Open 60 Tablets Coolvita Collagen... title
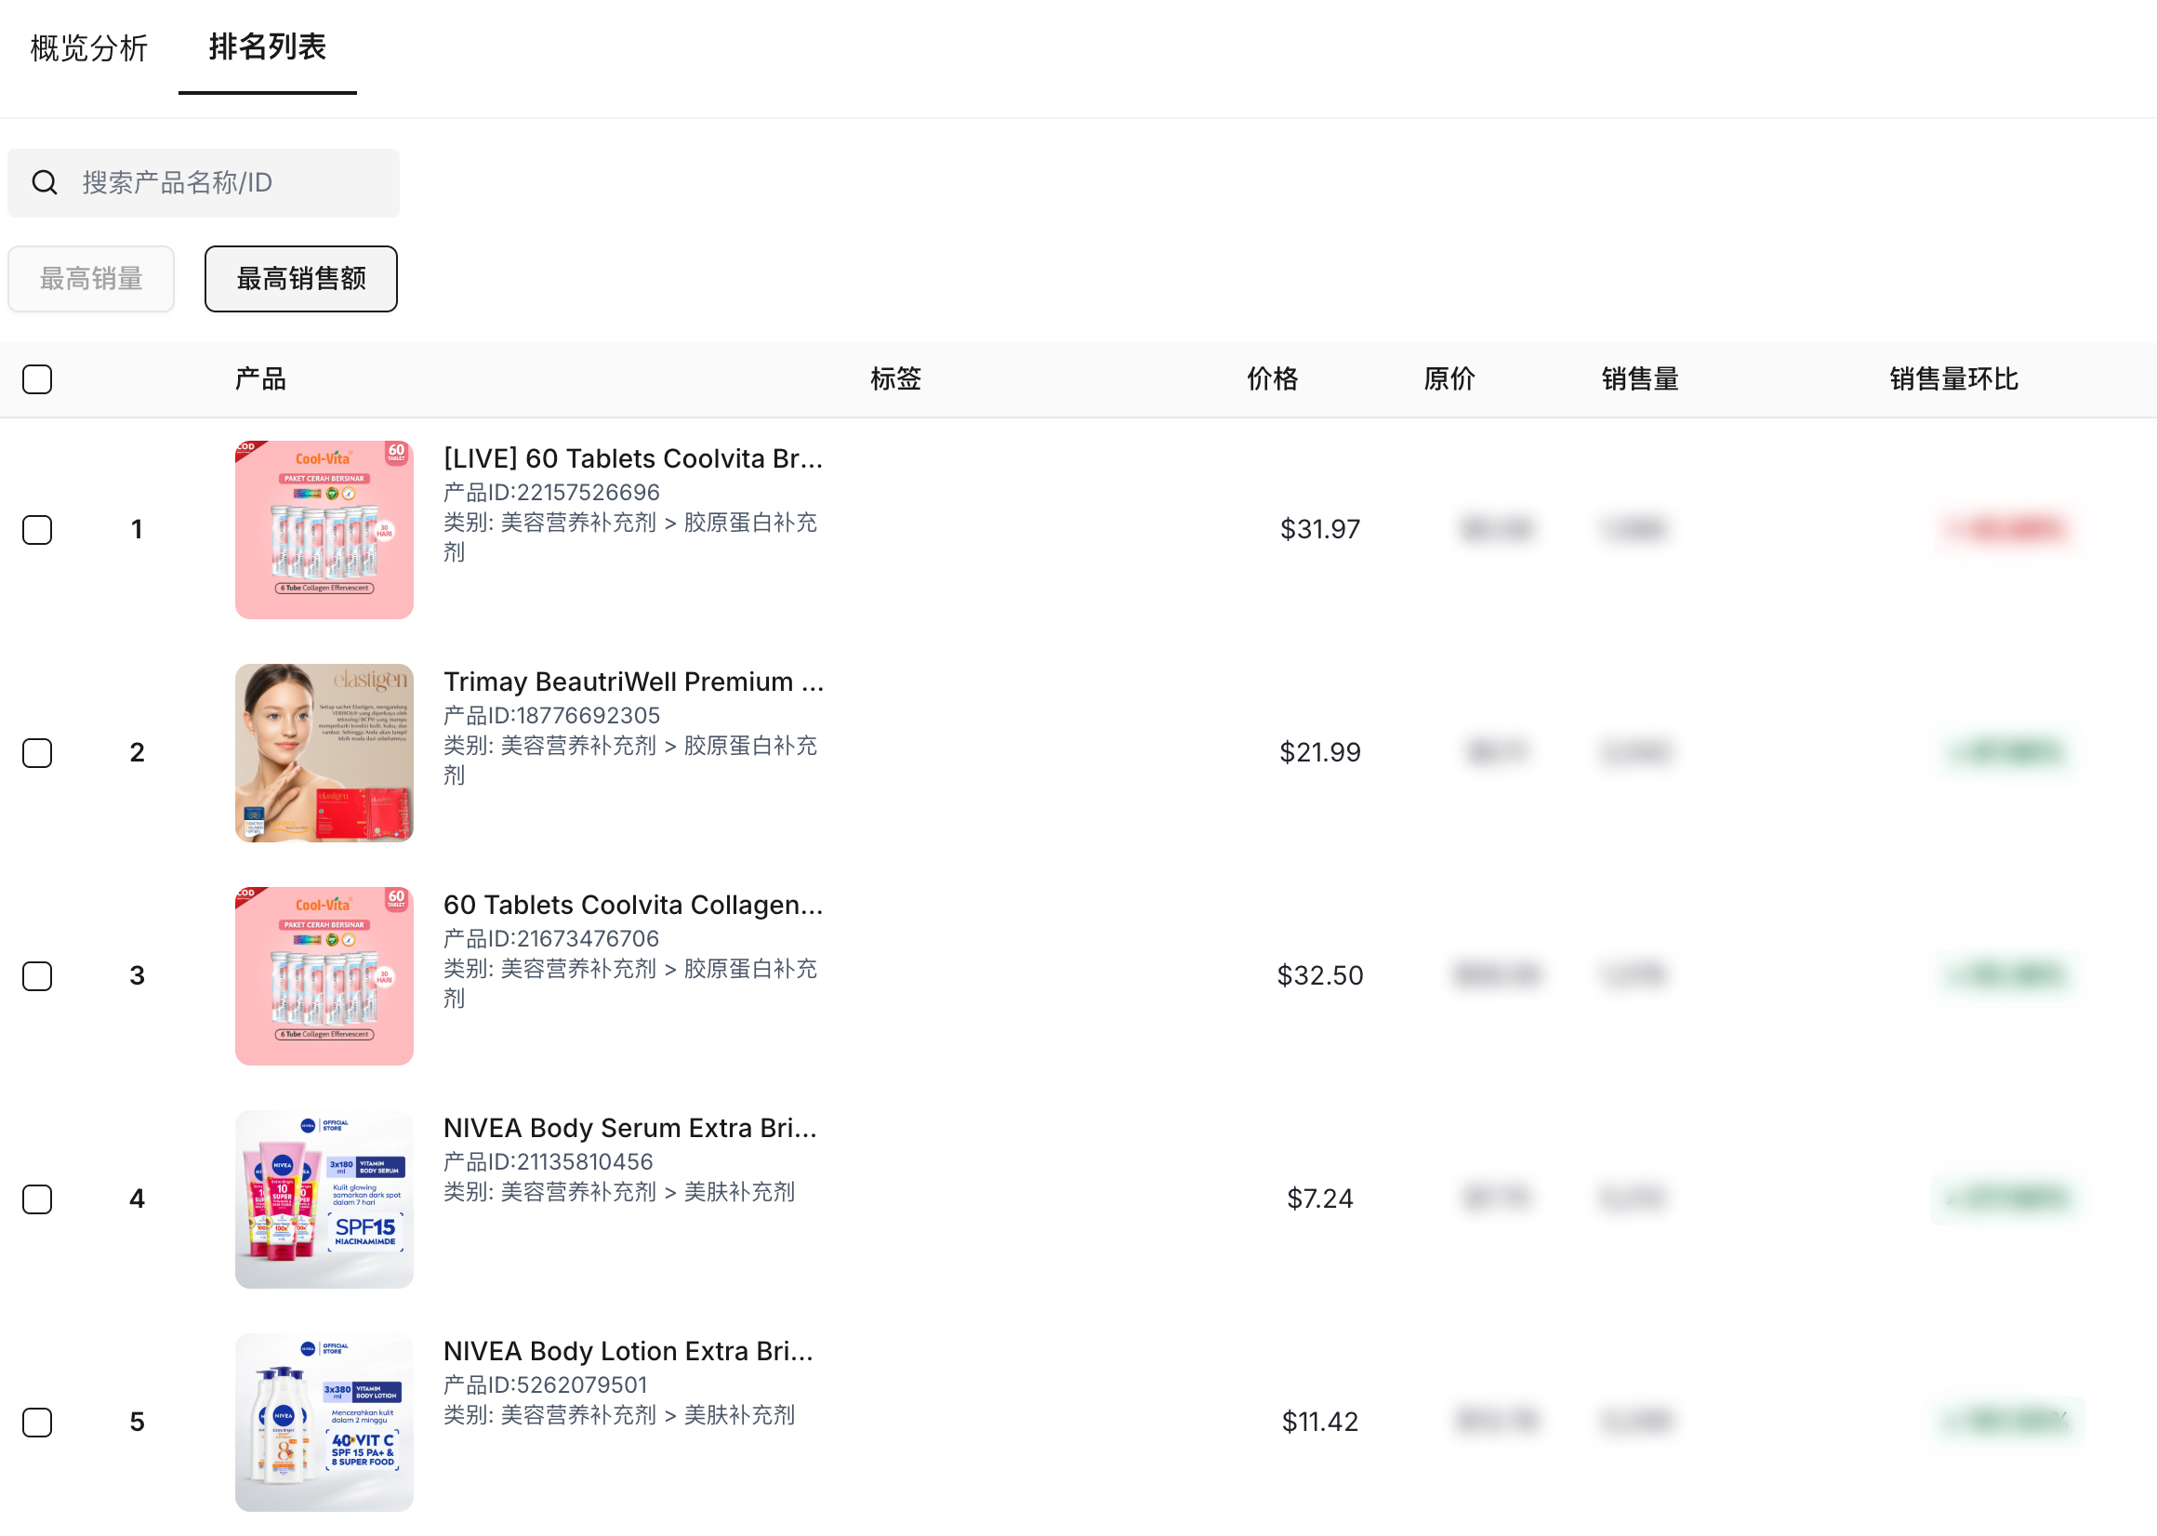Image resolution: width=2157 pixels, height=1536 pixels. 633,906
